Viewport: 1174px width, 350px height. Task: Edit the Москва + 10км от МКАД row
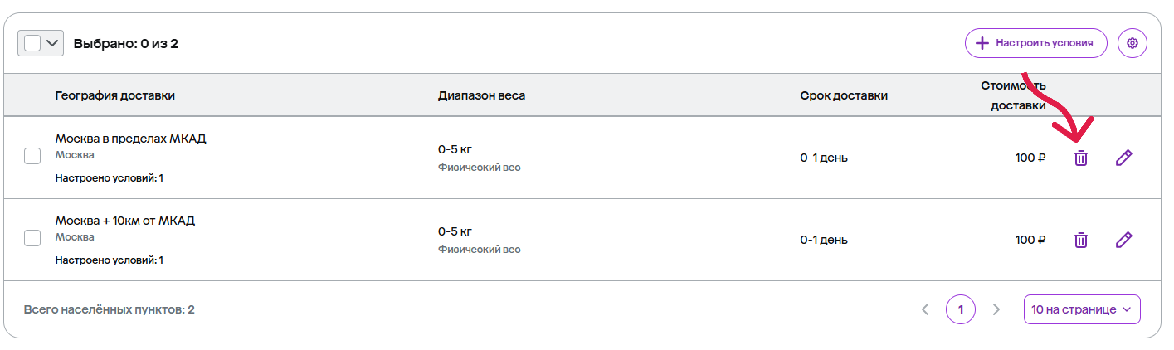click(x=1124, y=240)
